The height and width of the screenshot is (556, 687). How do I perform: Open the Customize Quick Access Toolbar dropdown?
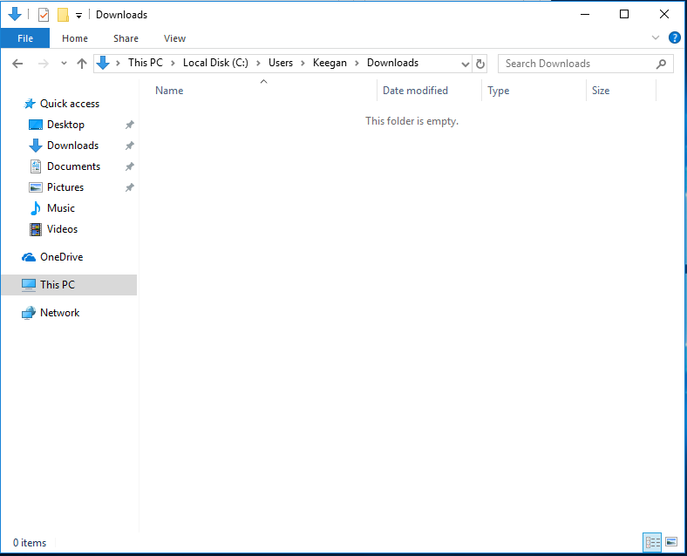(x=78, y=16)
